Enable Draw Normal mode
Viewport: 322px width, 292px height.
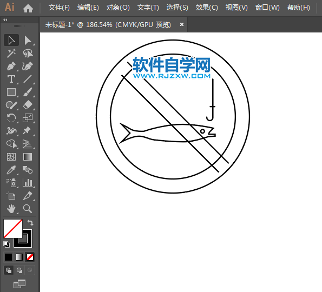9,270
